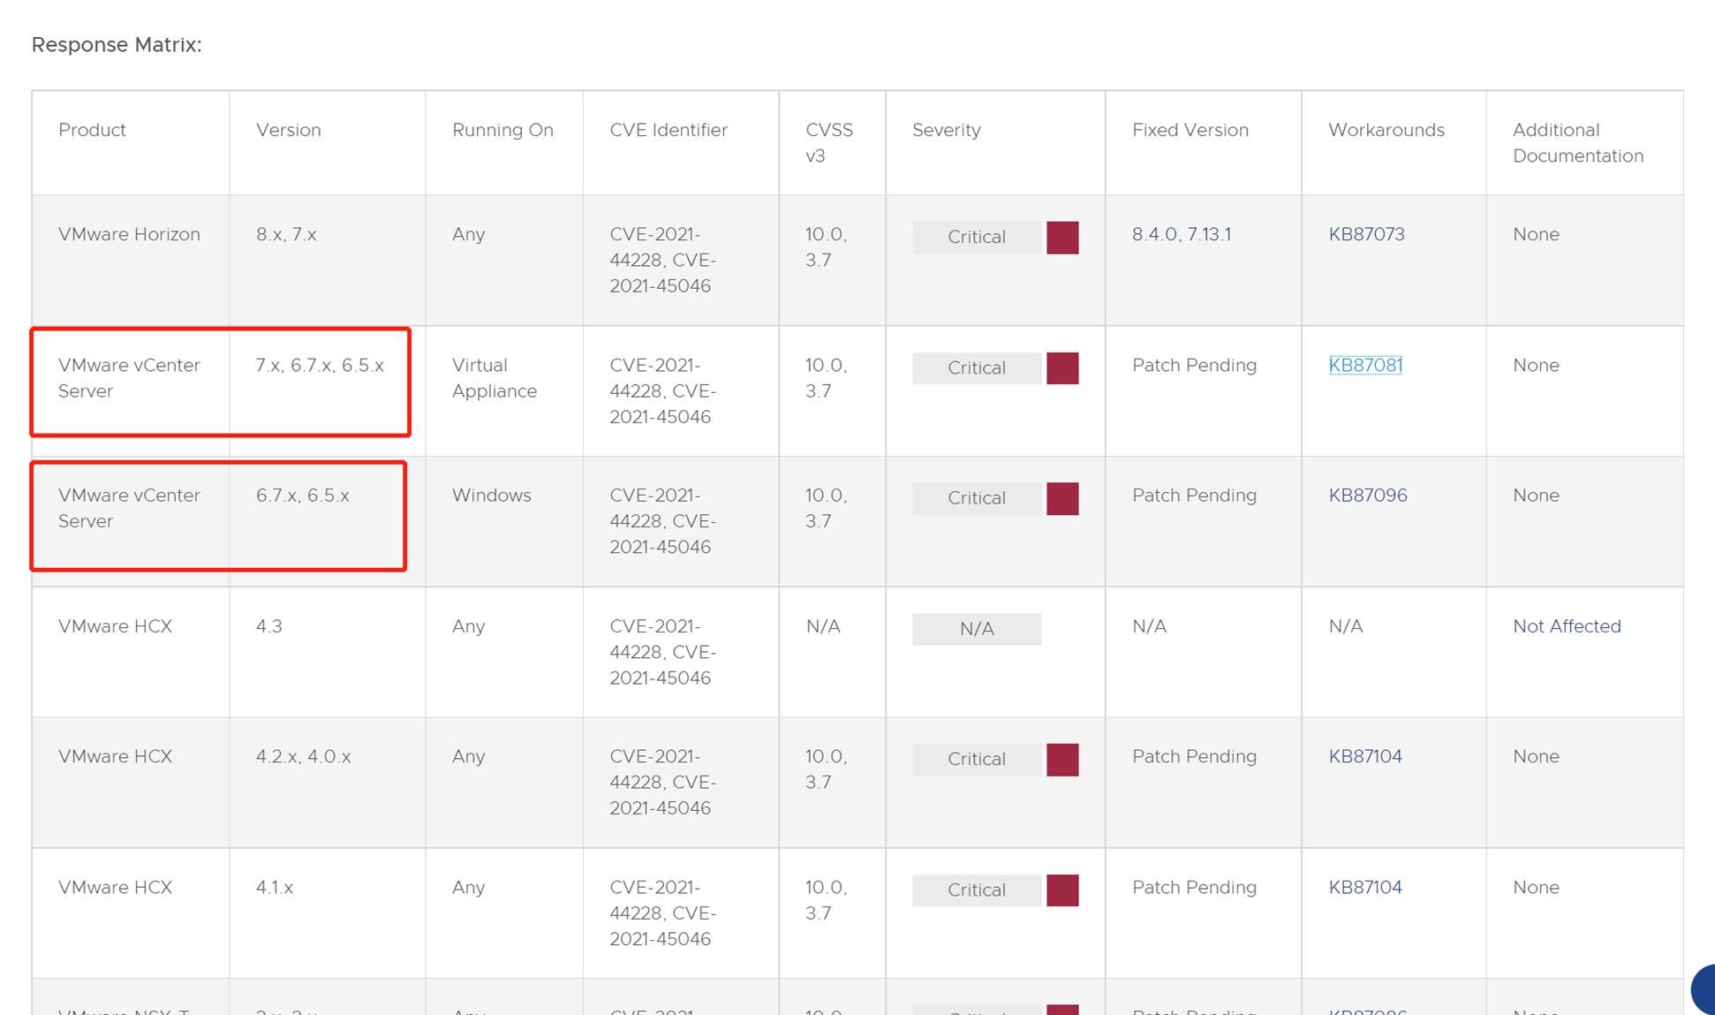Open KB87104 link for HCX 4.2.x row
1715x1015 pixels.
tap(1365, 756)
